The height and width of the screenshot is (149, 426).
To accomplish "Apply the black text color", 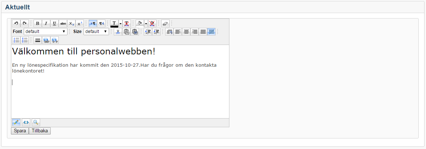I will 115,24.
